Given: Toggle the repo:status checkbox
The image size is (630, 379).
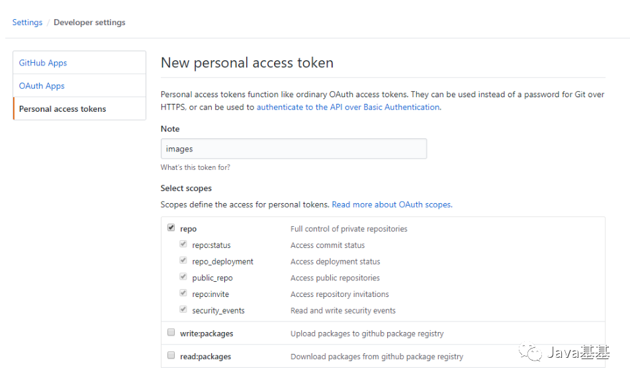Looking at the screenshot, I should coord(183,245).
